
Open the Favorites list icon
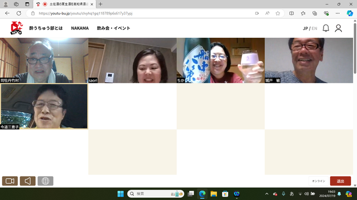[303, 13]
